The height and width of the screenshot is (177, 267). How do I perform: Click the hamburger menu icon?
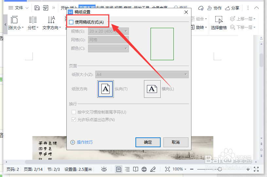click(11, 8)
